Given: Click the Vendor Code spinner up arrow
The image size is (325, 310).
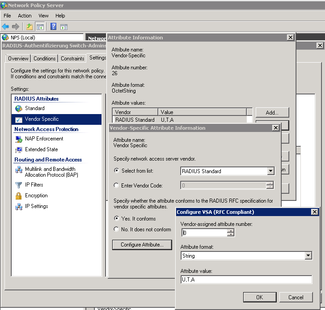Looking at the screenshot, I should (x=270, y=183).
